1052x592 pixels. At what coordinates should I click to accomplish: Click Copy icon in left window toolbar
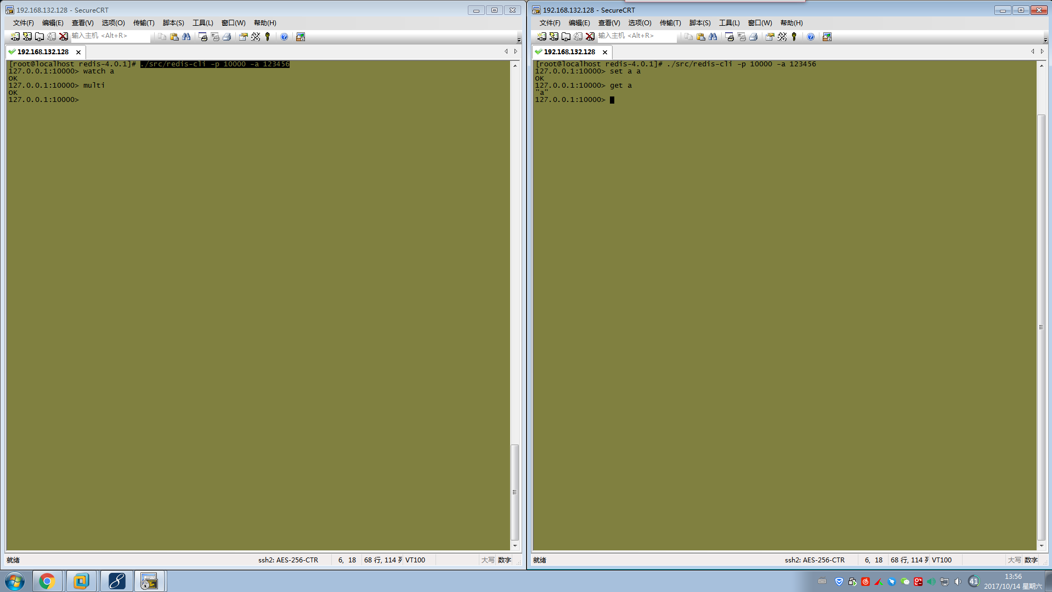(162, 37)
